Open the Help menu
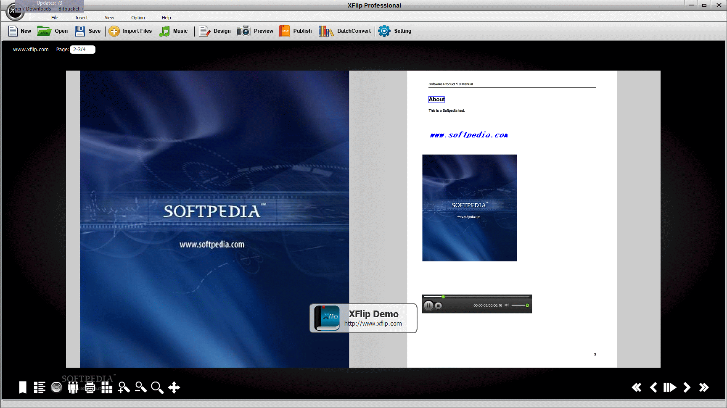The image size is (727, 408). [x=167, y=18]
